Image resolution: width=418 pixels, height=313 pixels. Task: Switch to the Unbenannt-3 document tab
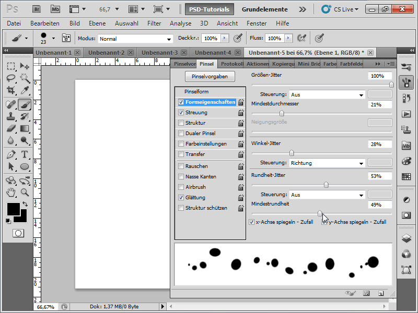159,53
